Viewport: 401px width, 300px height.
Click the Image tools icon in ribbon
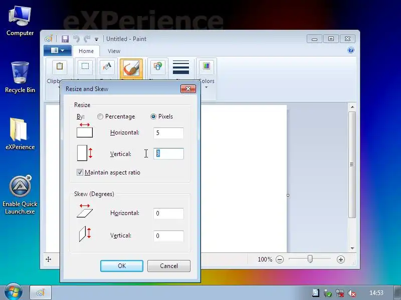pyautogui.click(x=107, y=66)
